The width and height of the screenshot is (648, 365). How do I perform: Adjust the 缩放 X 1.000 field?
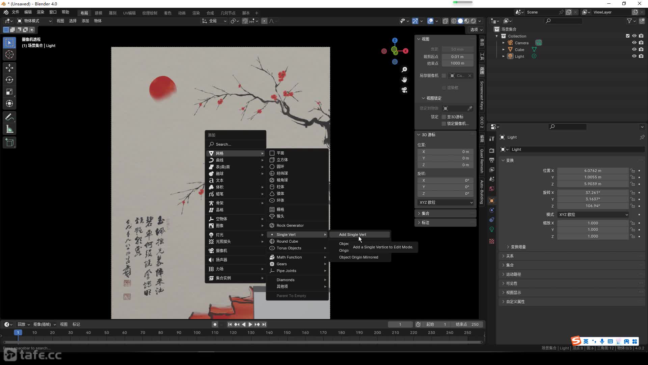click(x=593, y=223)
